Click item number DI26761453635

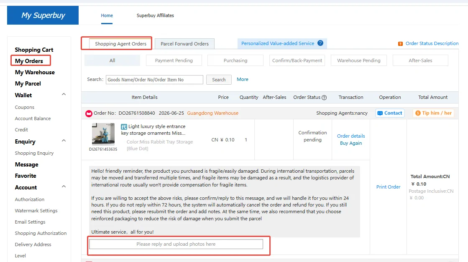click(x=103, y=149)
